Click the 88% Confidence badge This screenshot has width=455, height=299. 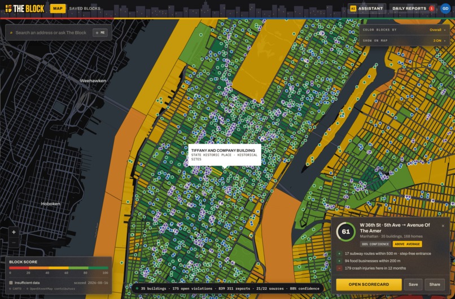pyautogui.click(x=375, y=244)
